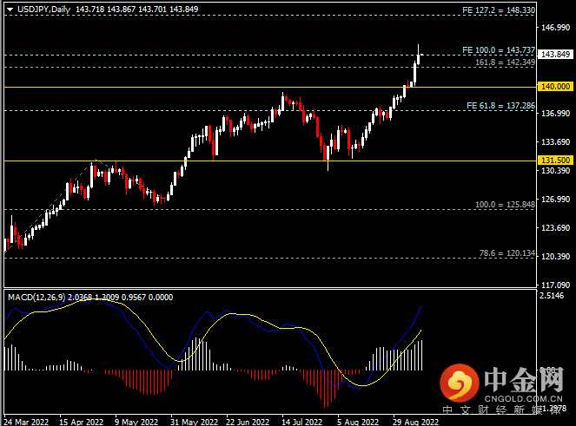Click the 123.690 price axis value

click(x=555, y=228)
